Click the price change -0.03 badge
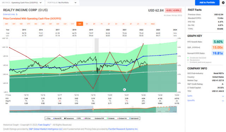 173,11
